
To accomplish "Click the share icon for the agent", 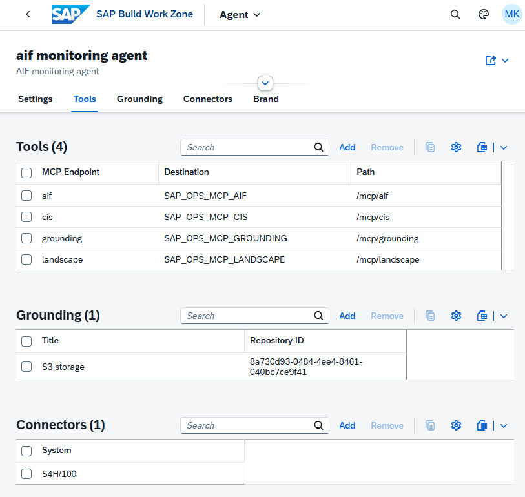I will point(491,61).
